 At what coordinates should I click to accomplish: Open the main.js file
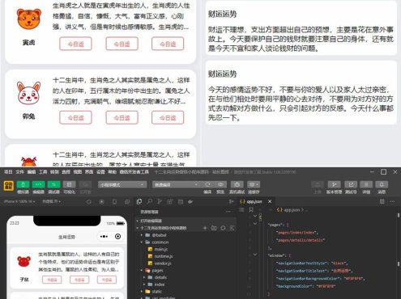pos(186,249)
